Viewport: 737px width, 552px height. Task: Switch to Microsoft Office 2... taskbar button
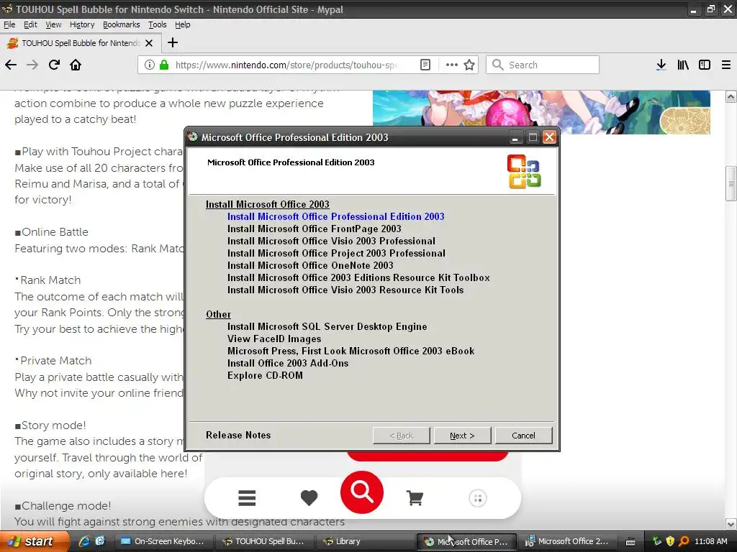(x=566, y=541)
